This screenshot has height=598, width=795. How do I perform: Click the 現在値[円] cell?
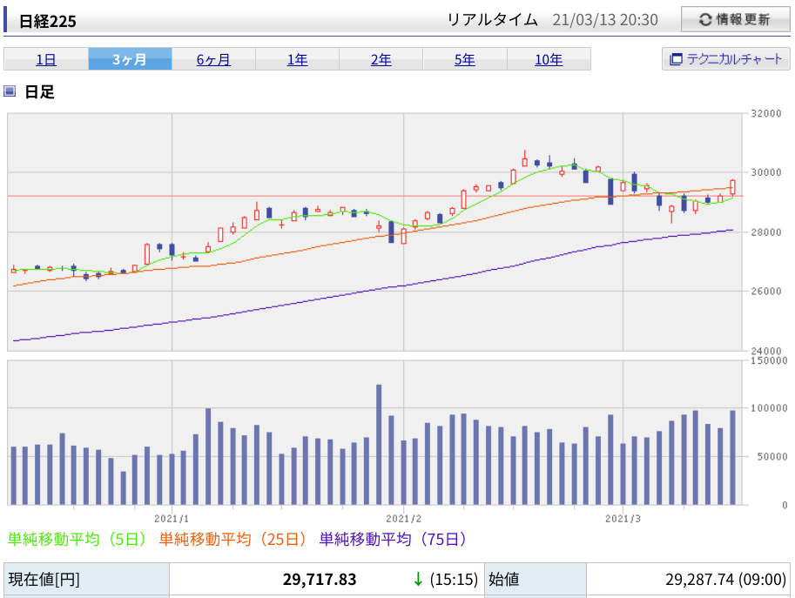(86, 579)
